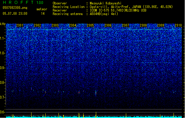The height and width of the screenshot is (118, 185).
Task: Click the tallest yellow meteor marker at bottom
Action: click(x=96, y=115)
